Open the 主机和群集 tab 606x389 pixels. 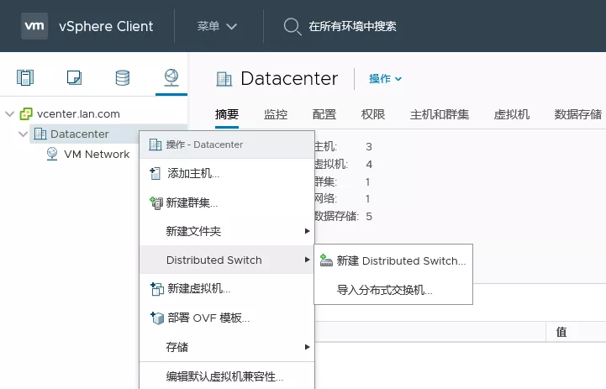pyautogui.click(x=439, y=115)
